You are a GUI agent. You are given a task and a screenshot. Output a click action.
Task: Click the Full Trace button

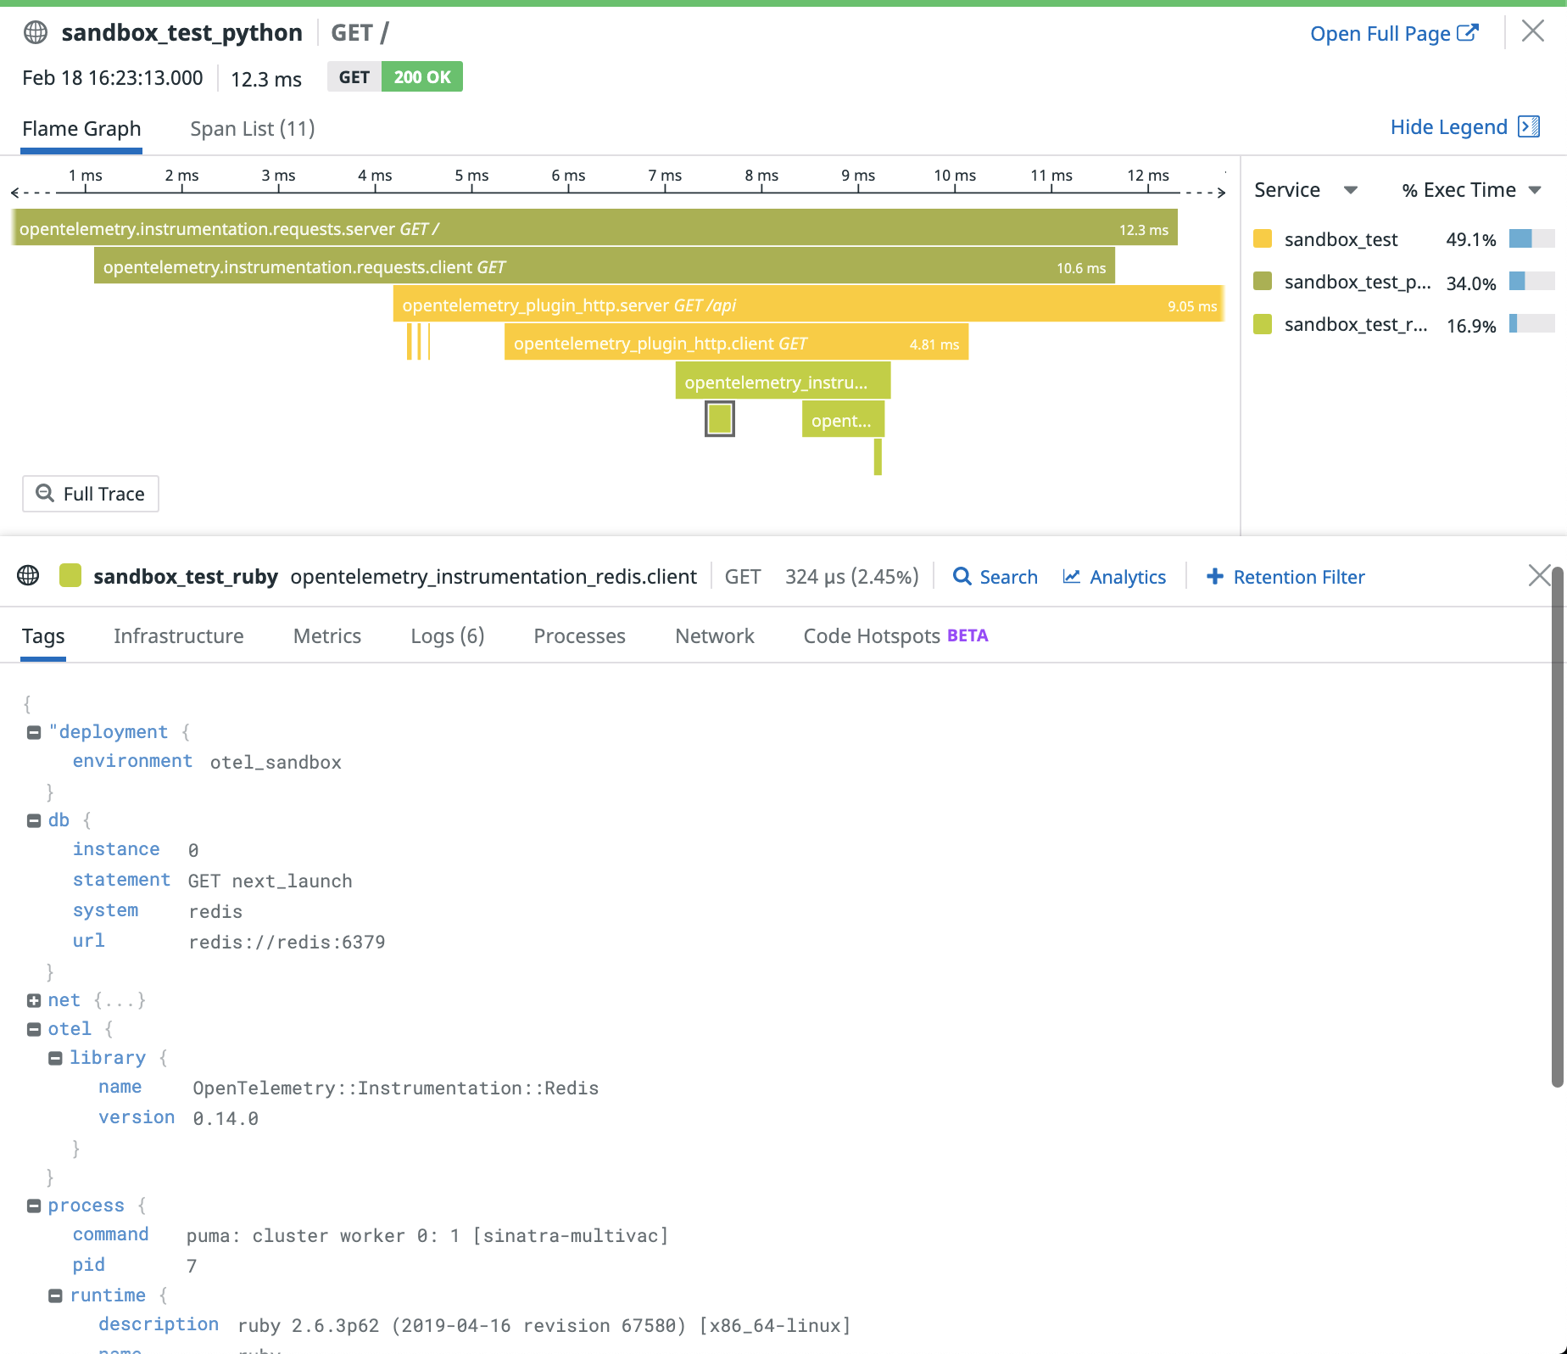pos(91,494)
